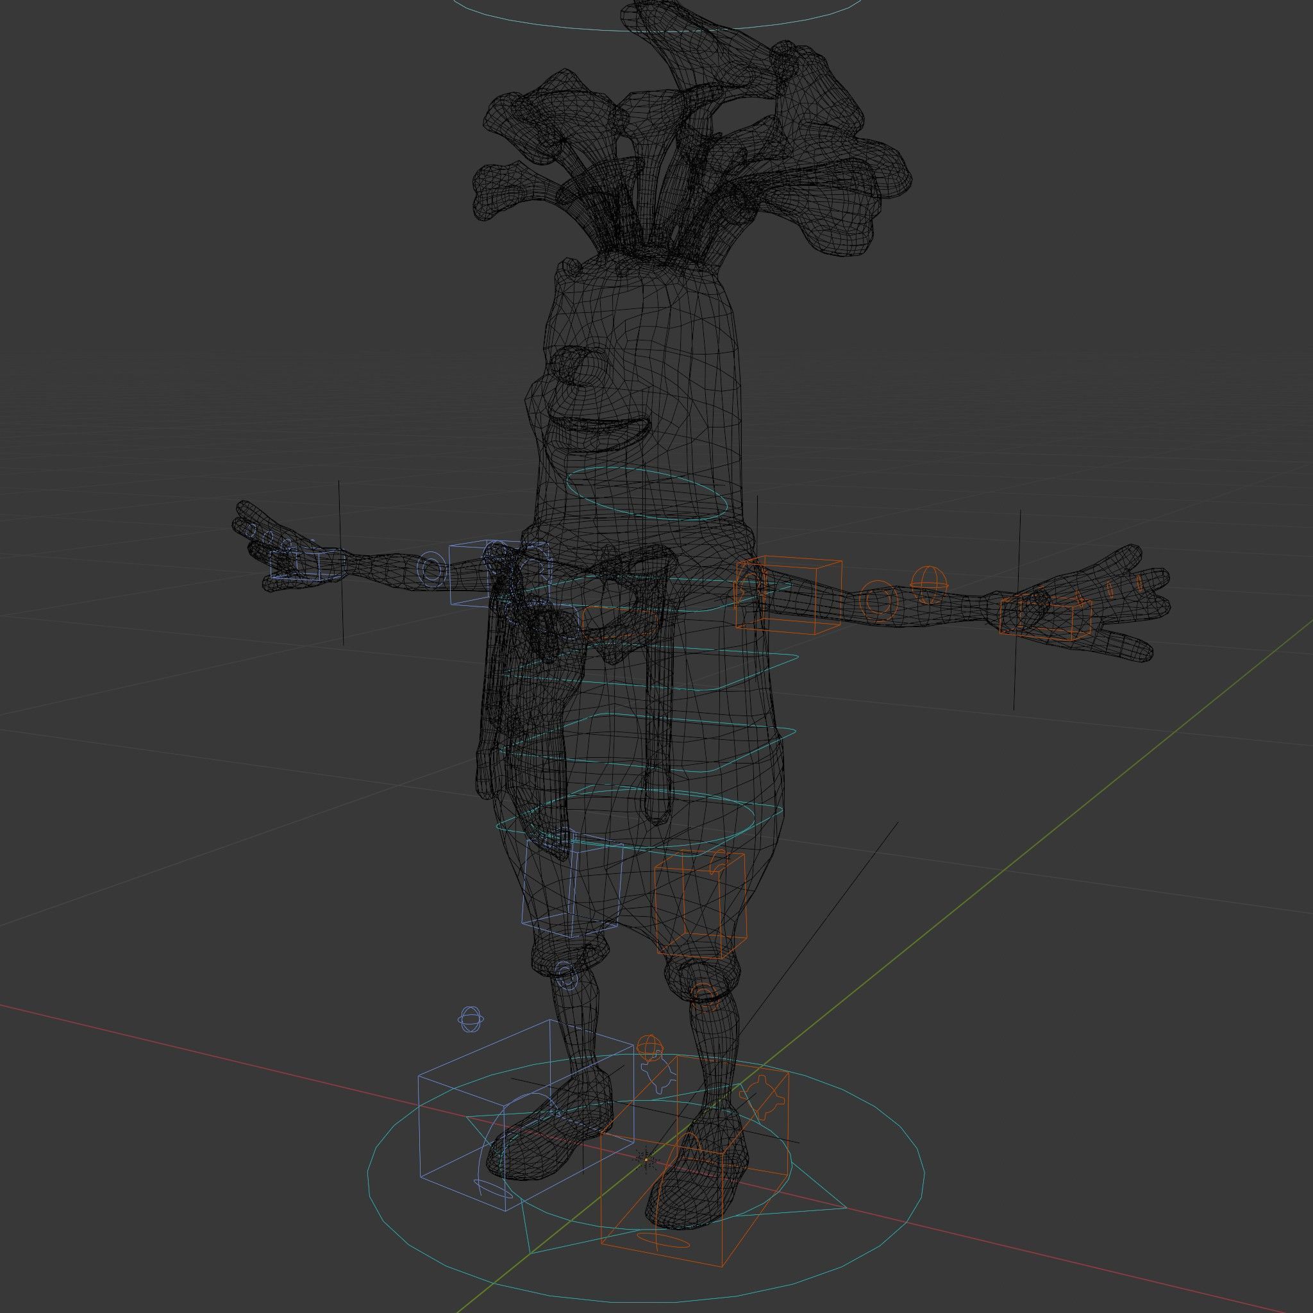1313x1313 pixels.
Task: Click the teal neck ring below the mouth
Action: click(x=648, y=495)
